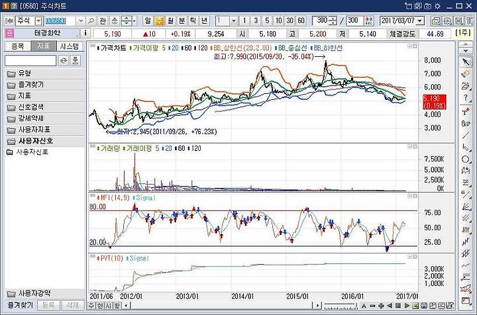The image size is (477, 315).
Task: Choose the AUTO trendline tool
Action: [466, 289]
